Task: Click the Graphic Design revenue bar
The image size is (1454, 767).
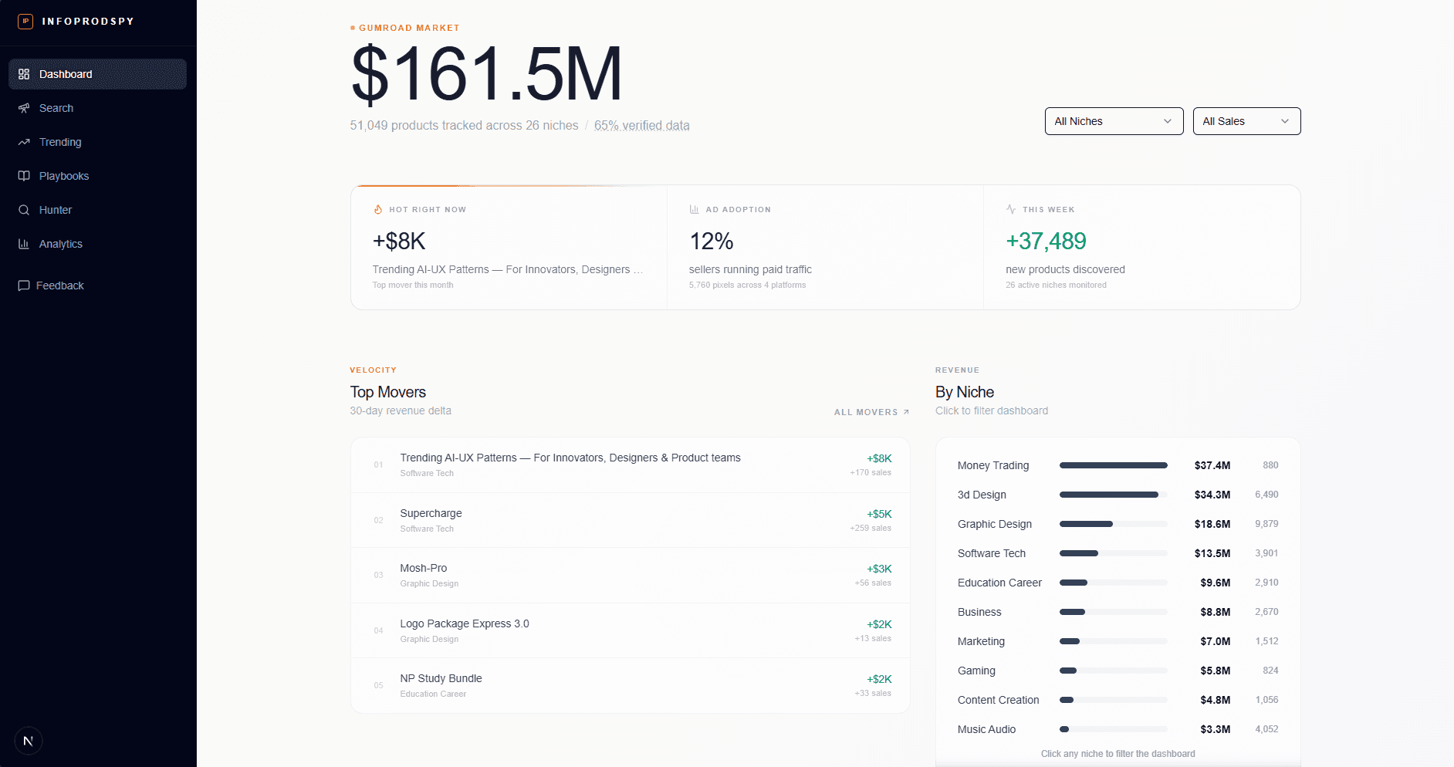Action: [x=1114, y=524]
